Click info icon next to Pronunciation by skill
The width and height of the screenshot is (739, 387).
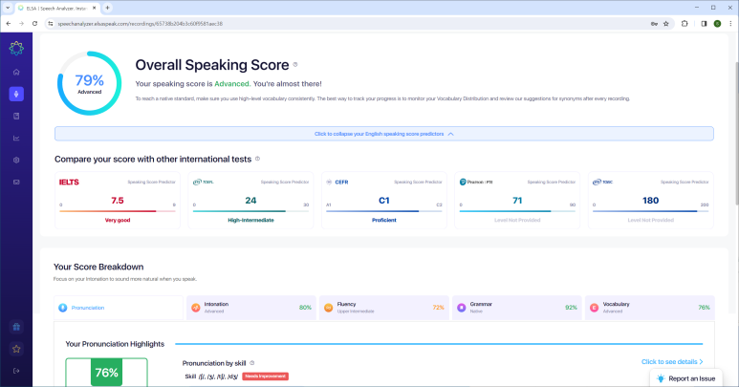(x=252, y=363)
